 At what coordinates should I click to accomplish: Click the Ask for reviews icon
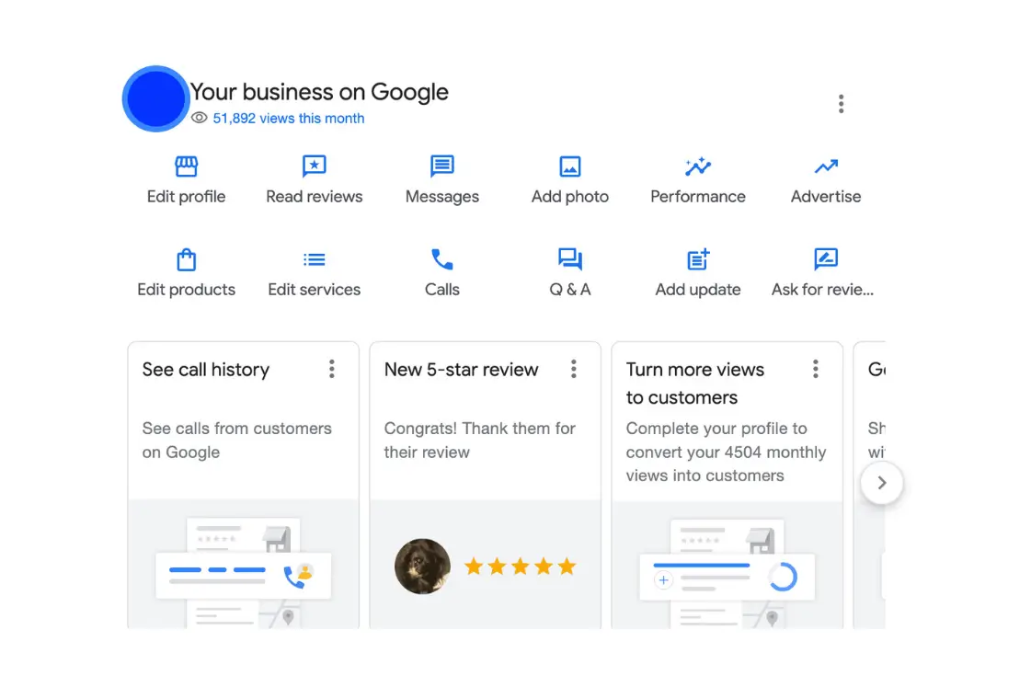[826, 259]
